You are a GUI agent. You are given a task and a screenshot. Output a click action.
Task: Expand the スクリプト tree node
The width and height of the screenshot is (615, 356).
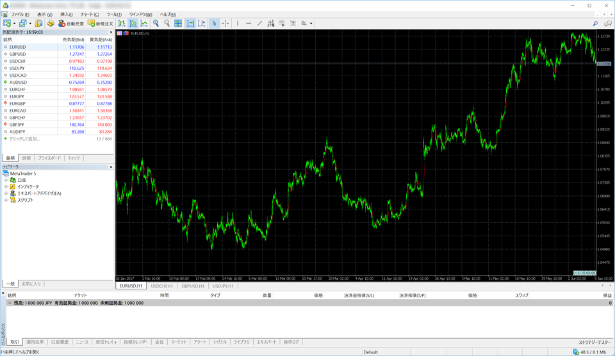click(6, 200)
